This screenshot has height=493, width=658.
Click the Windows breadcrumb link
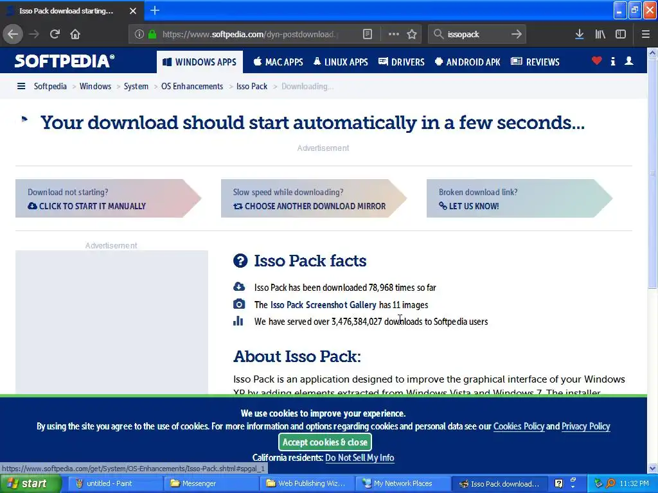pyautogui.click(x=95, y=87)
